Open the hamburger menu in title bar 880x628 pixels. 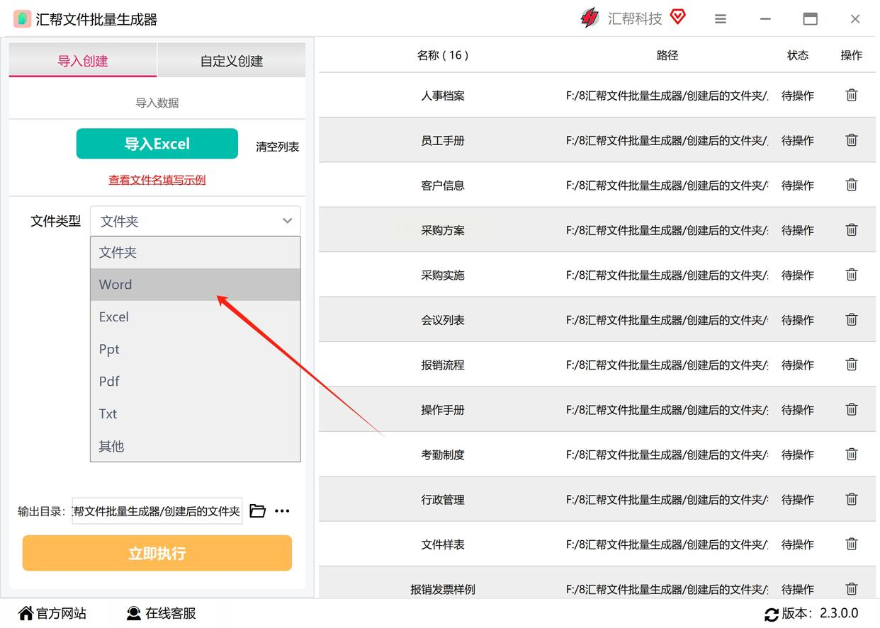point(721,19)
